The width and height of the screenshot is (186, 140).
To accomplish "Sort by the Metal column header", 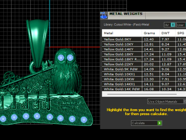I will [x=122, y=33].
